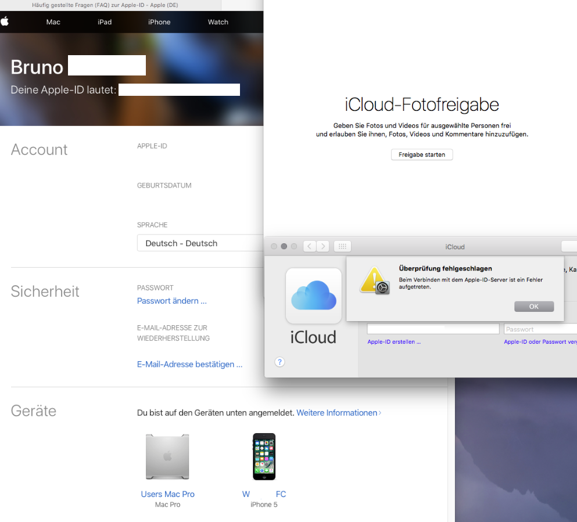
Task: Open Weitere Informationen link under Geräte
Action: [x=339, y=413]
